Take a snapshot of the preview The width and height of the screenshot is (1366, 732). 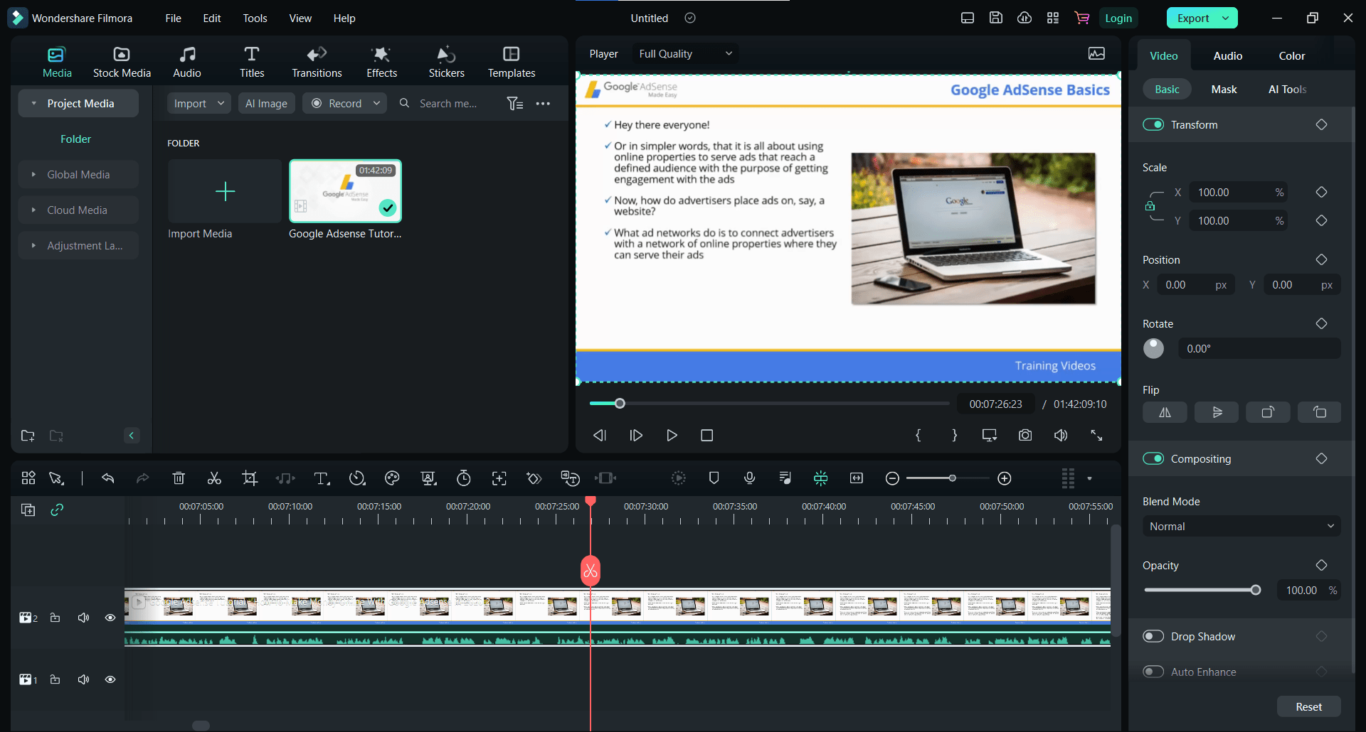click(x=1025, y=435)
